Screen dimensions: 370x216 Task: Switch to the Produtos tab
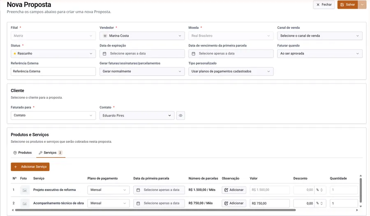click(x=23, y=153)
